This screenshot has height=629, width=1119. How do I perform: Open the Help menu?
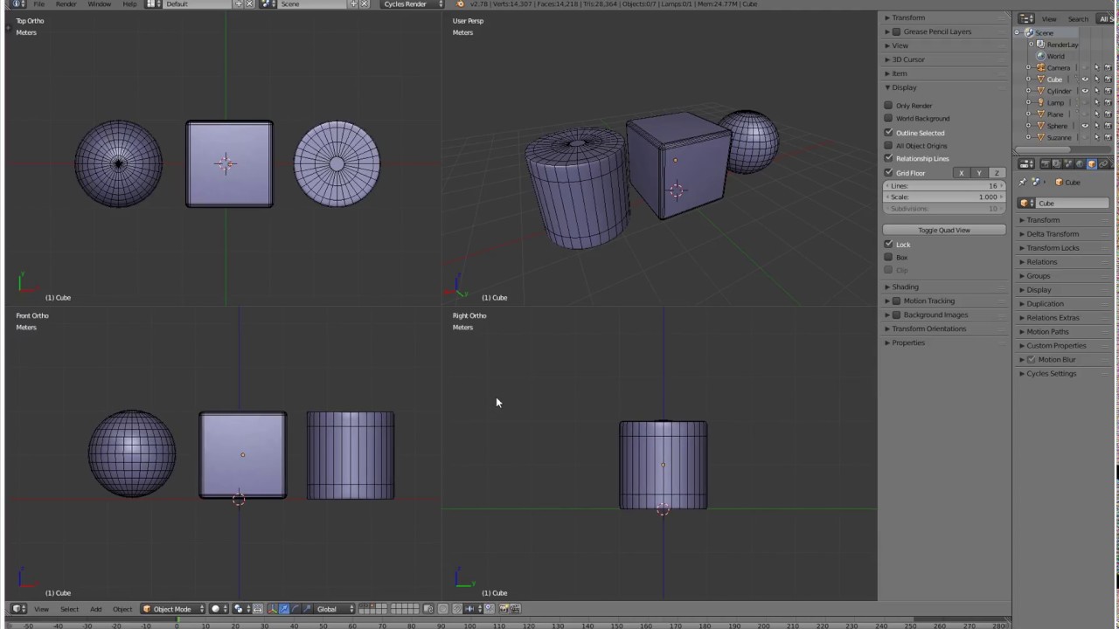(129, 3)
